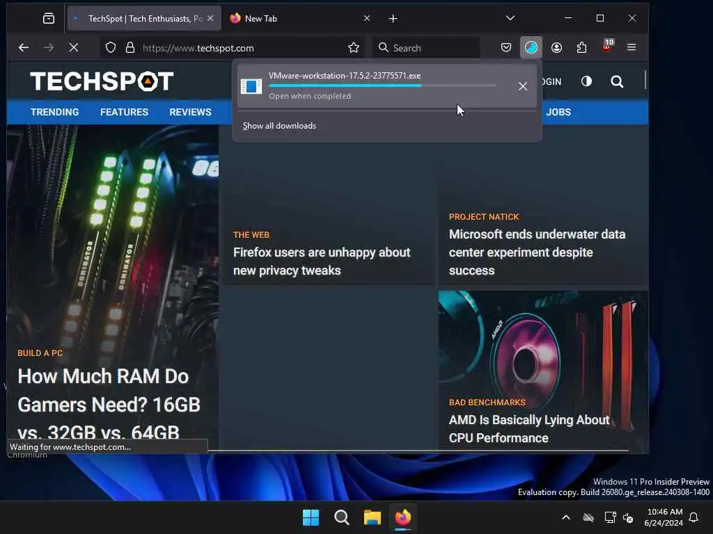The width and height of the screenshot is (713, 534).
Task: Open Windows taskbar Search
Action: [341, 517]
